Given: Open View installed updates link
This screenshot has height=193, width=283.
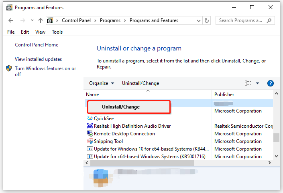Looking at the screenshot, I should pyautogui.click(x=38, y=59).
